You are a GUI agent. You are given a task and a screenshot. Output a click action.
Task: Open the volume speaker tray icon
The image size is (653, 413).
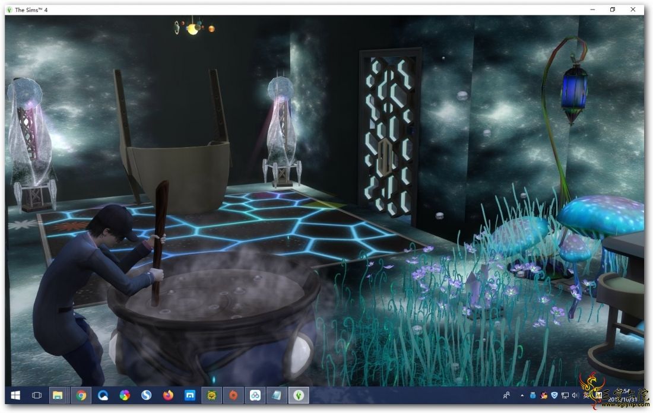576,395
